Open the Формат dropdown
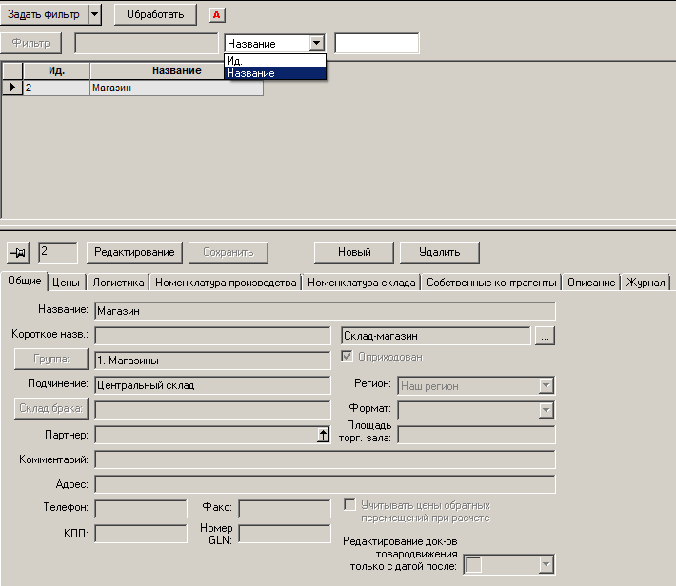The height and width of the screenshot is (586, 676). (x=546, y=410)
